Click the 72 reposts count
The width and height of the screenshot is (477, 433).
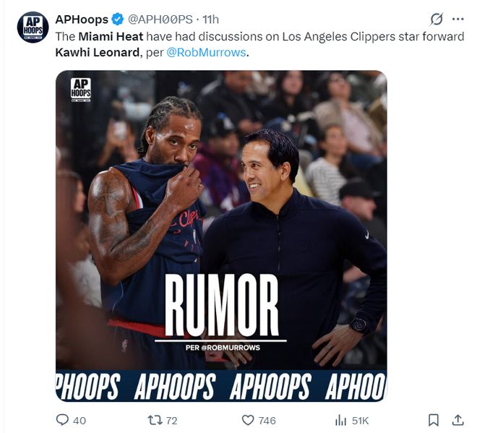[171, 421]
